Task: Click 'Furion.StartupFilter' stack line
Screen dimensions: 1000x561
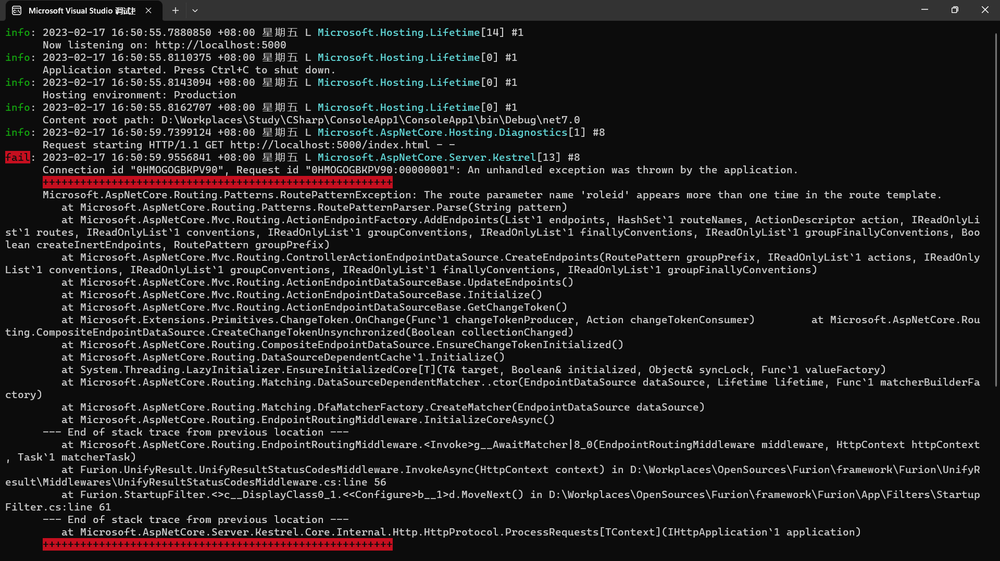Action: (492, 501)
